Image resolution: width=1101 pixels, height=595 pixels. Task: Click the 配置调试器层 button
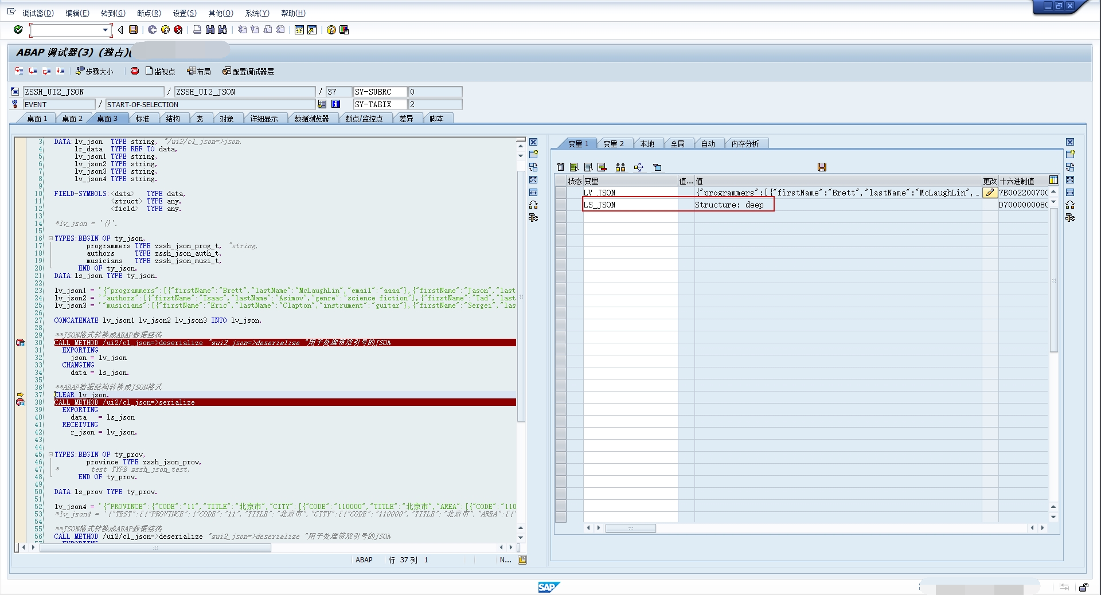(248, 71)
